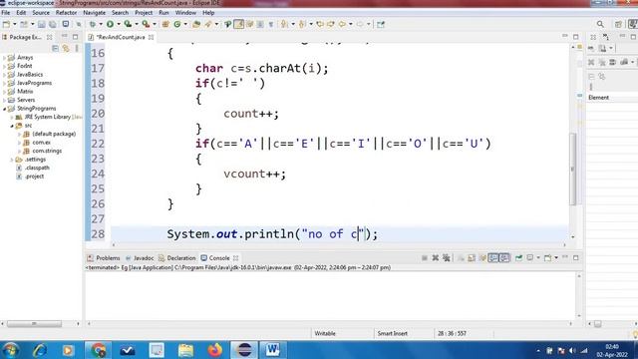This screenshot has width=638, height=359.
Task: Toggle Show Console on Standard Out
Action: 493,258
